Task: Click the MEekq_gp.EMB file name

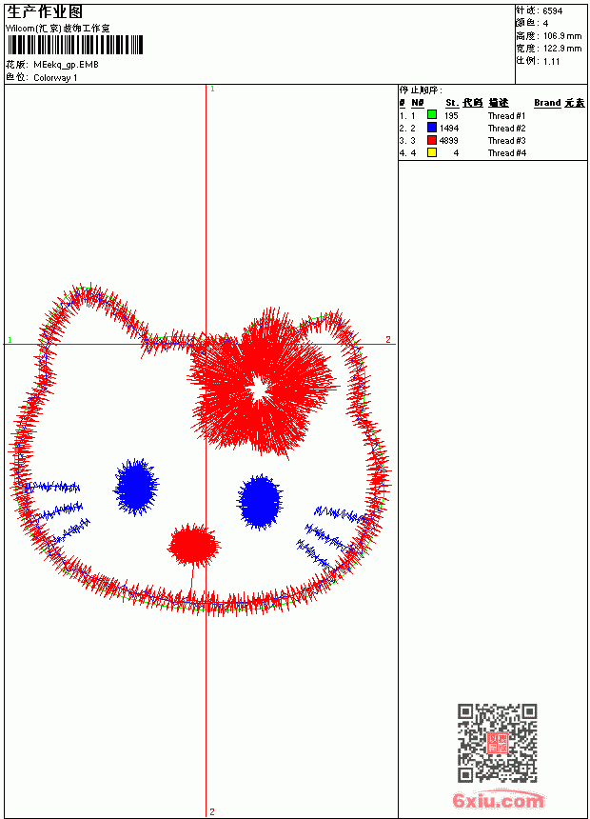Action: point(66,65)
